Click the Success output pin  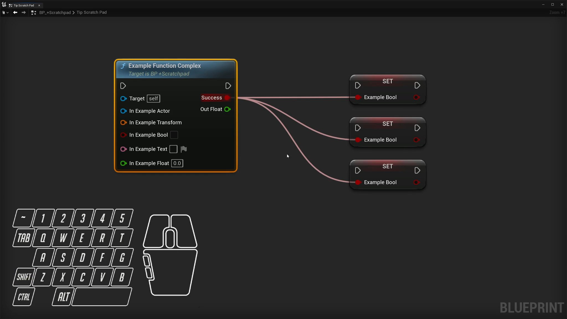[x=227, y=97]
